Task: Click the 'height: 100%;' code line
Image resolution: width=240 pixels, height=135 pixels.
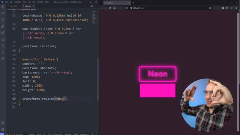Action: click(x=34, y=90)
